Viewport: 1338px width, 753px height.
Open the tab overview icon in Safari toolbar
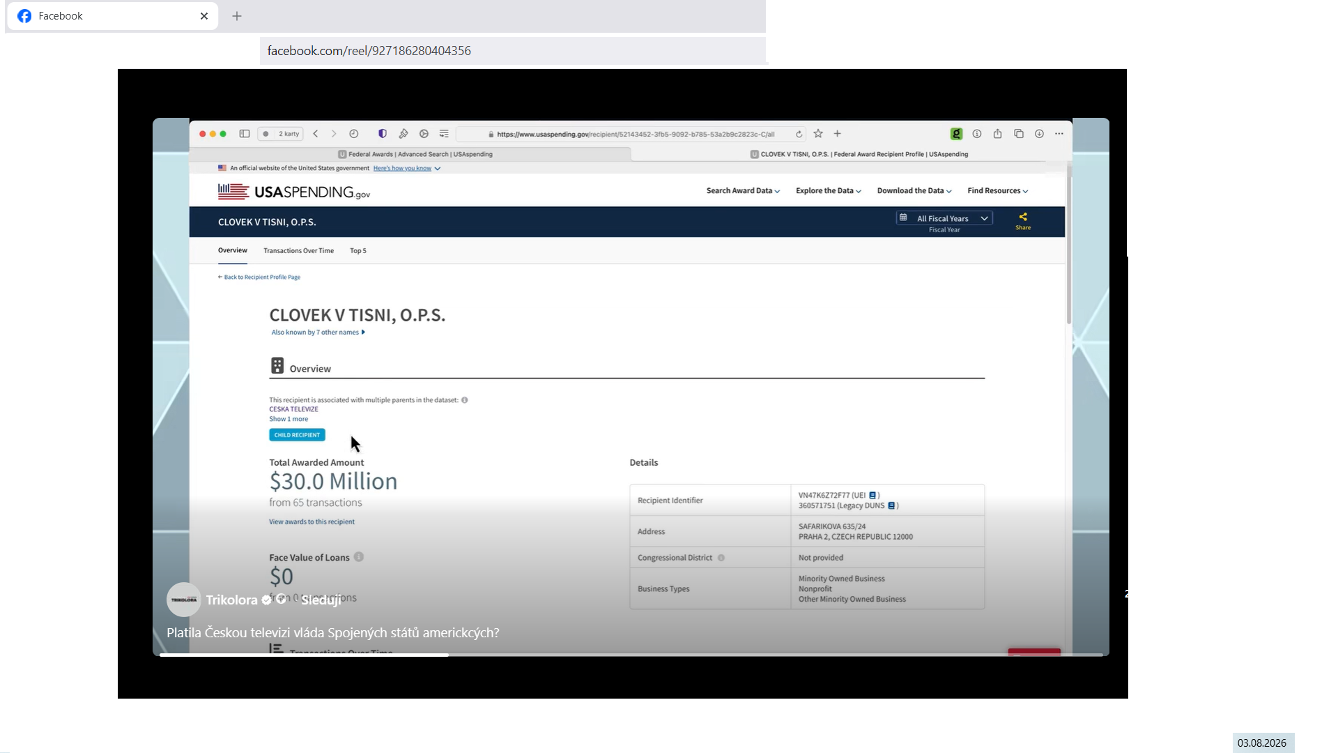click(1019, 134)
